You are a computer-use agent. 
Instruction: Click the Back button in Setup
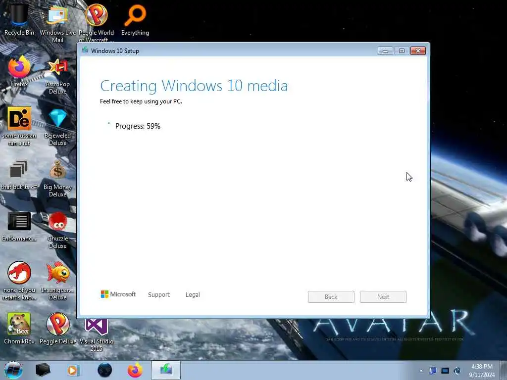tap(331, 297)
